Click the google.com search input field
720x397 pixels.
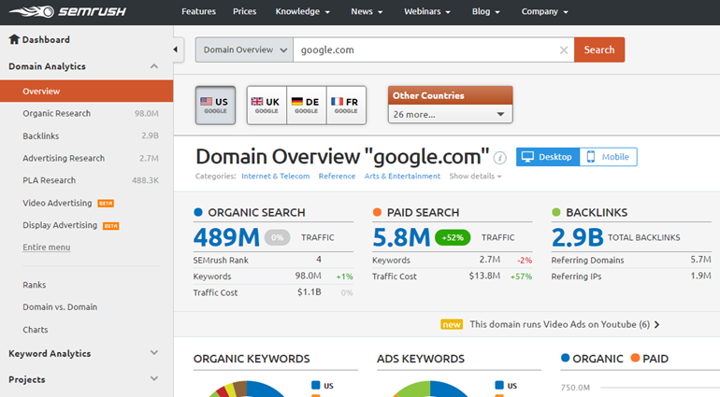pos(425,50)
